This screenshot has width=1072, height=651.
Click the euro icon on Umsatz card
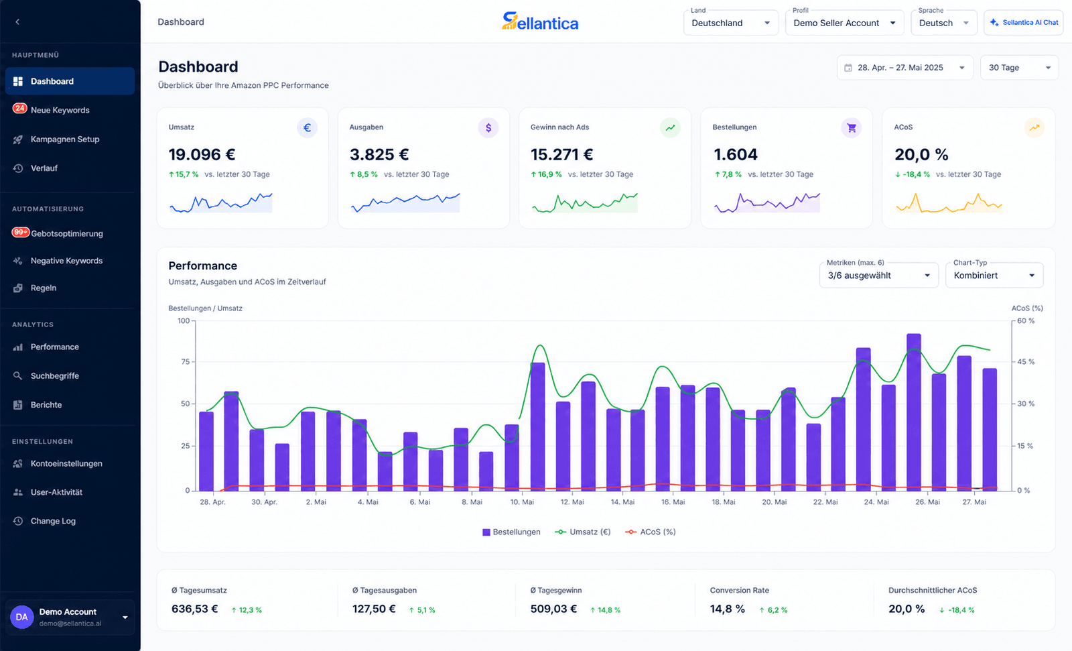pyautogui.click(x=307, y=127)
